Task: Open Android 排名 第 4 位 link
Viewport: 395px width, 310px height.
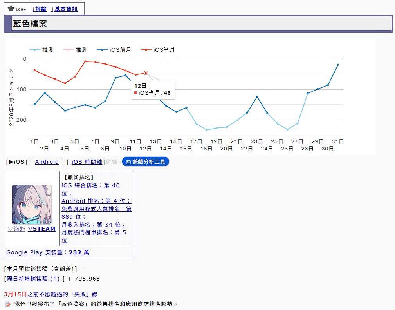Action: click(96, 201)
